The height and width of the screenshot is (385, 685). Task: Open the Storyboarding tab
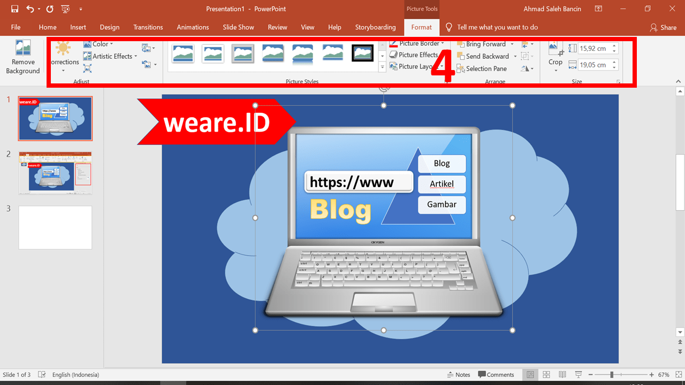coord(376,27)
